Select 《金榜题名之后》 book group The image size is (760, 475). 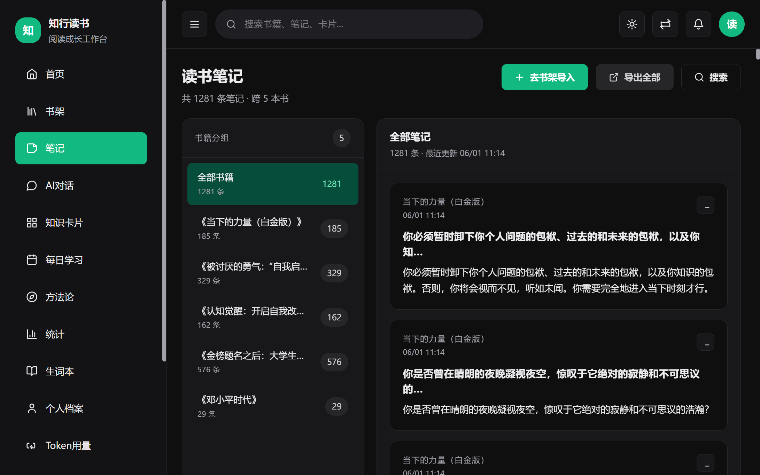[x=273, y=362]
